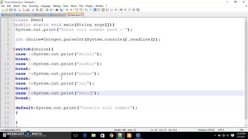Create a new file with the New toolbar icon

point(3,10)
